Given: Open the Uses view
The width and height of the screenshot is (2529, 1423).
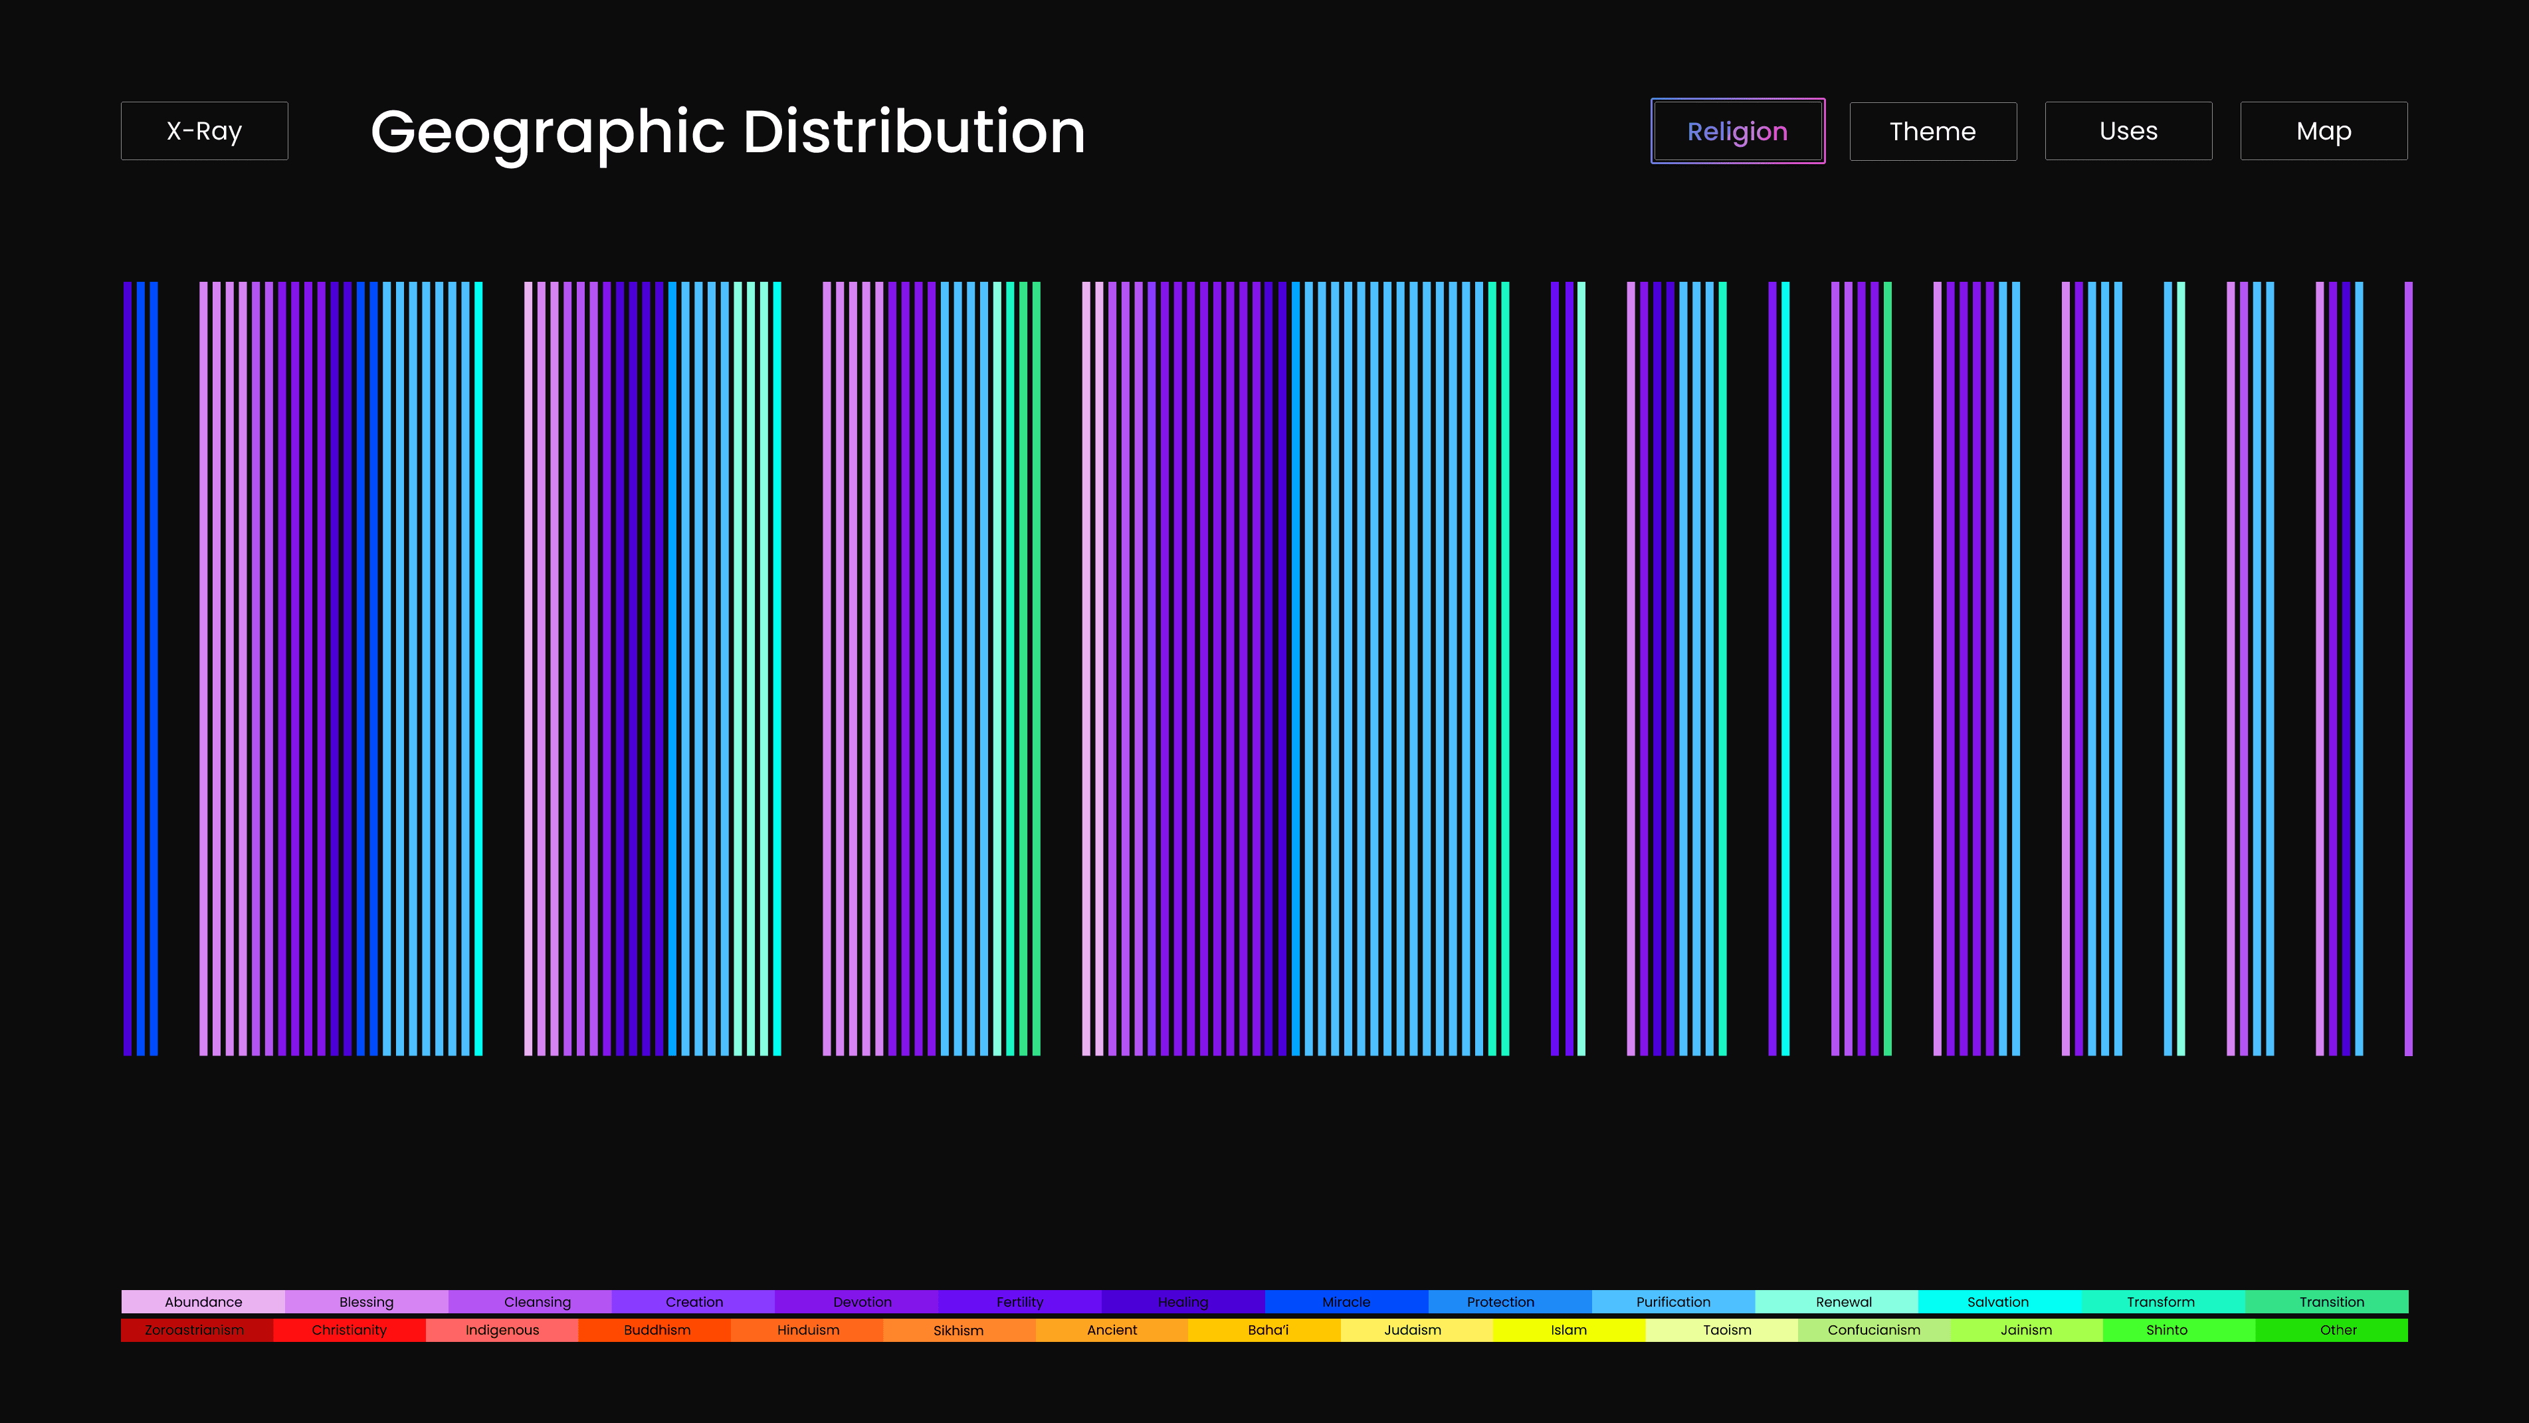Looking at the screenshot, I should (2128, 131).
